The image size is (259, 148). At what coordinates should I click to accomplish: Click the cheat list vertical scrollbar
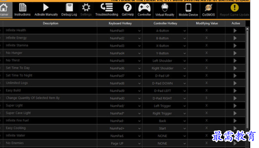(x=247, y=79)
